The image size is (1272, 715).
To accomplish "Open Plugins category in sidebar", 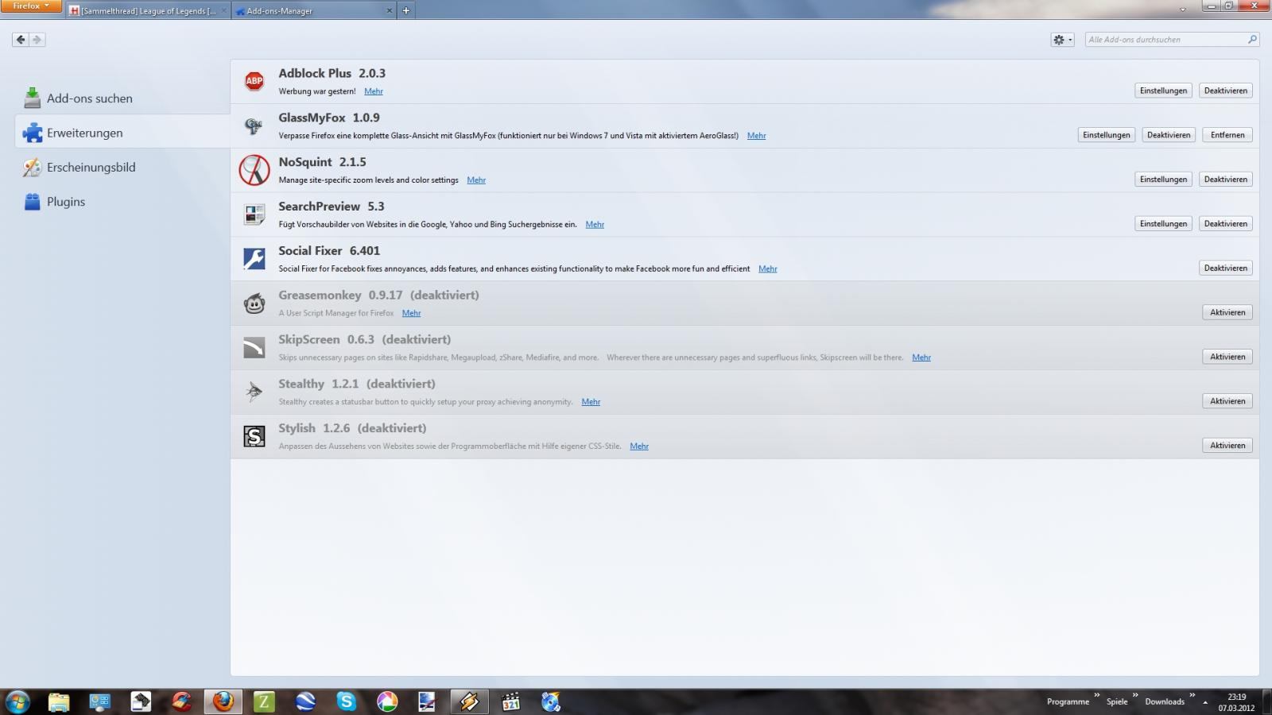I will [x=122, y=201].
